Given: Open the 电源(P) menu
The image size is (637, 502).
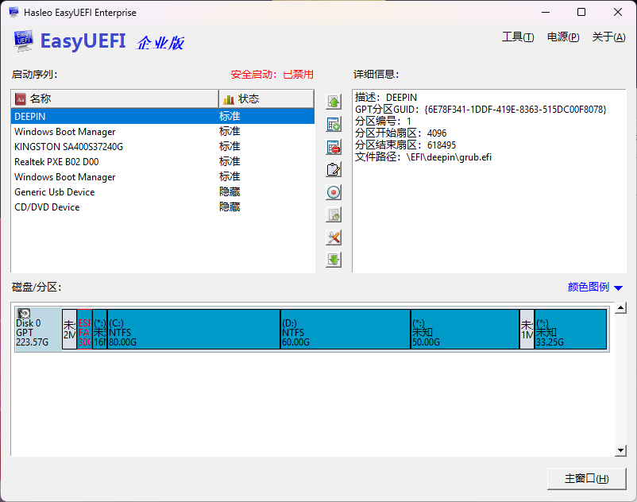Looking at the screenshot, I should [563, 37].
